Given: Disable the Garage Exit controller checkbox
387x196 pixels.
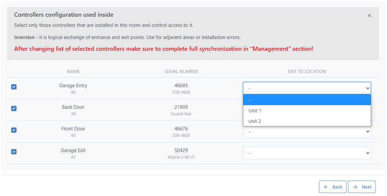Looking at the screenshot, I should point(14,152).
